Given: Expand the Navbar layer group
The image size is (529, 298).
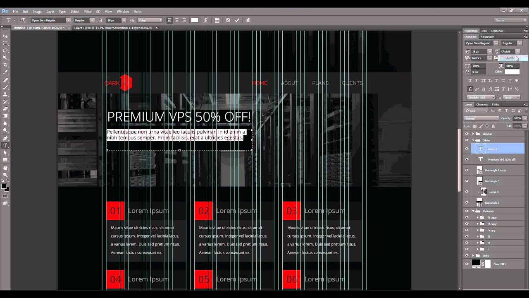Looking at the screenshot, I should pos(473,134).
